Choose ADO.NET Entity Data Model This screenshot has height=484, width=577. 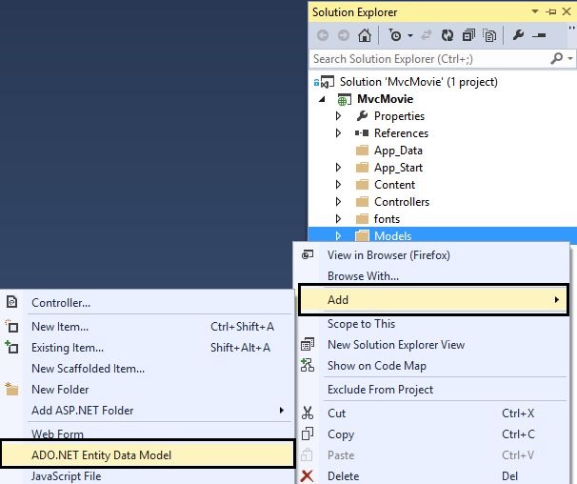click(148, 454)
